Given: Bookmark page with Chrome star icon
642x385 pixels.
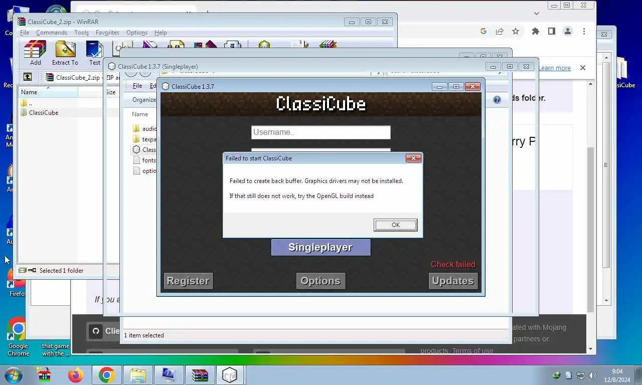Looking at the screenshot, I should (516, 31).
